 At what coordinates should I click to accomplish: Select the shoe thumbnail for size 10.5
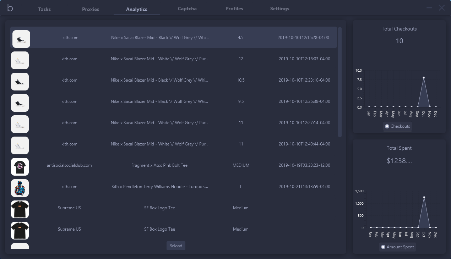(x=20, y=82)
